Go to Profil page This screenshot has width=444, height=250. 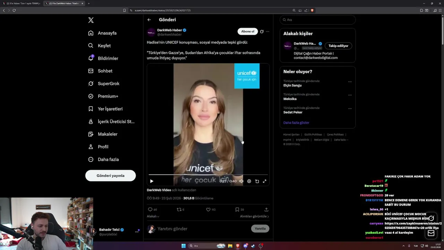point(98,147)
